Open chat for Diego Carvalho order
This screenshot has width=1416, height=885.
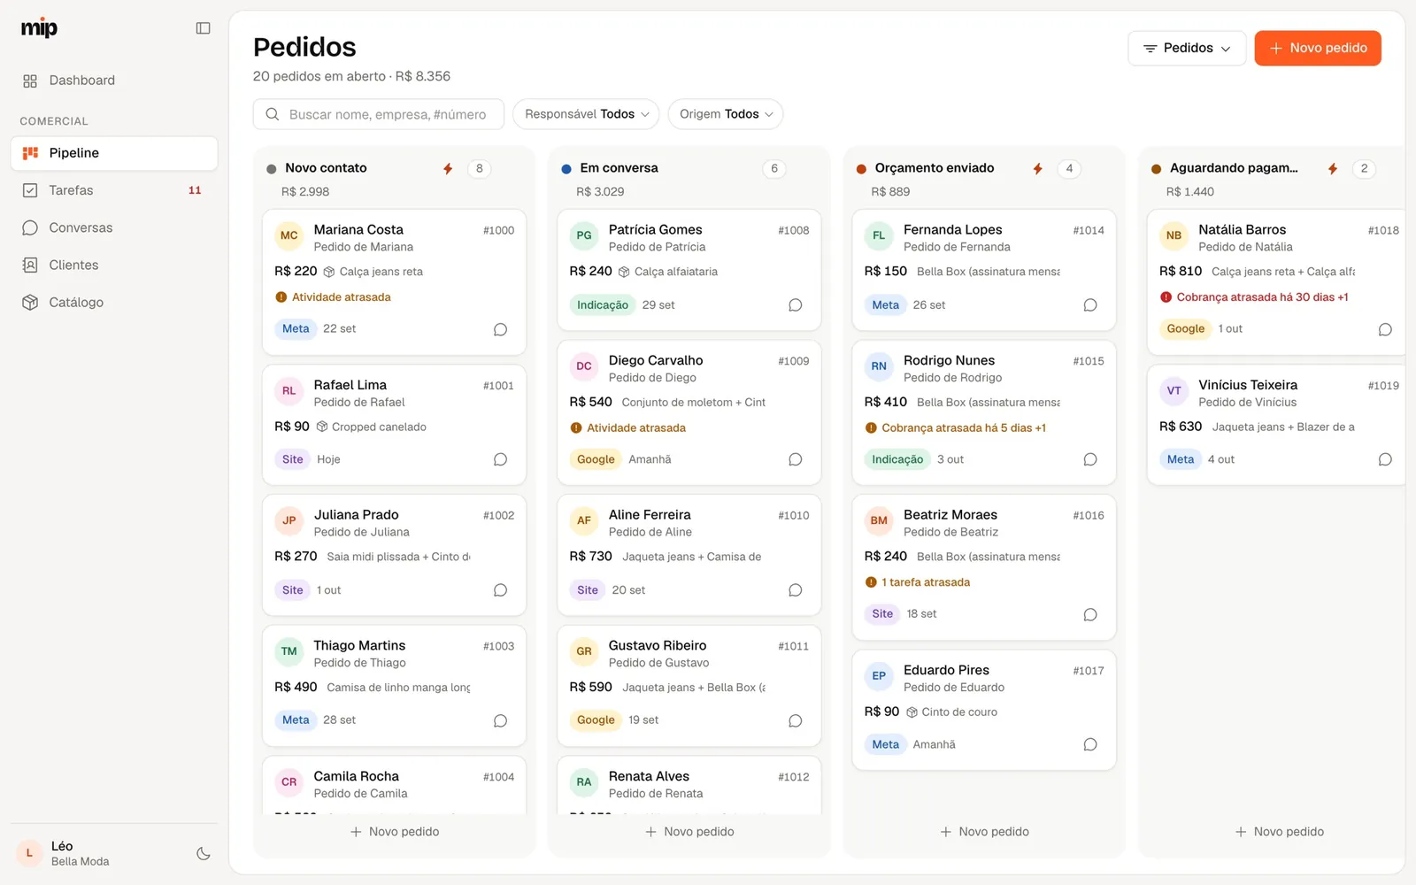pos(795,459)
